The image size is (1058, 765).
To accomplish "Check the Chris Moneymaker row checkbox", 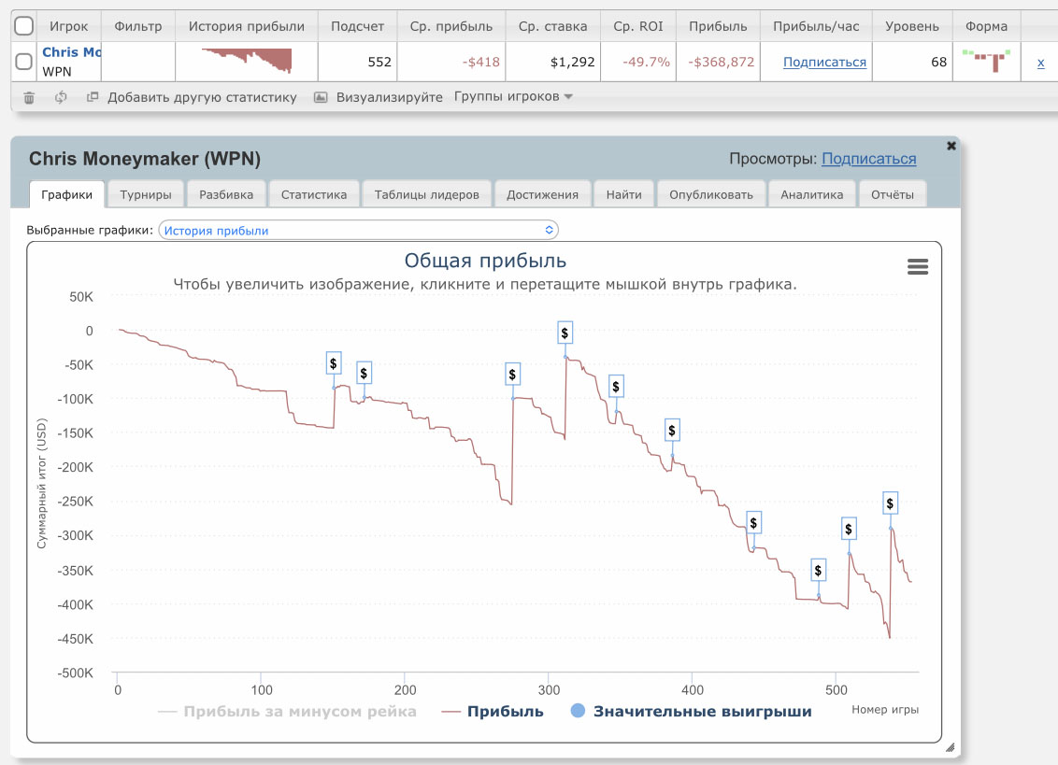I will click(x=24, y=63).
